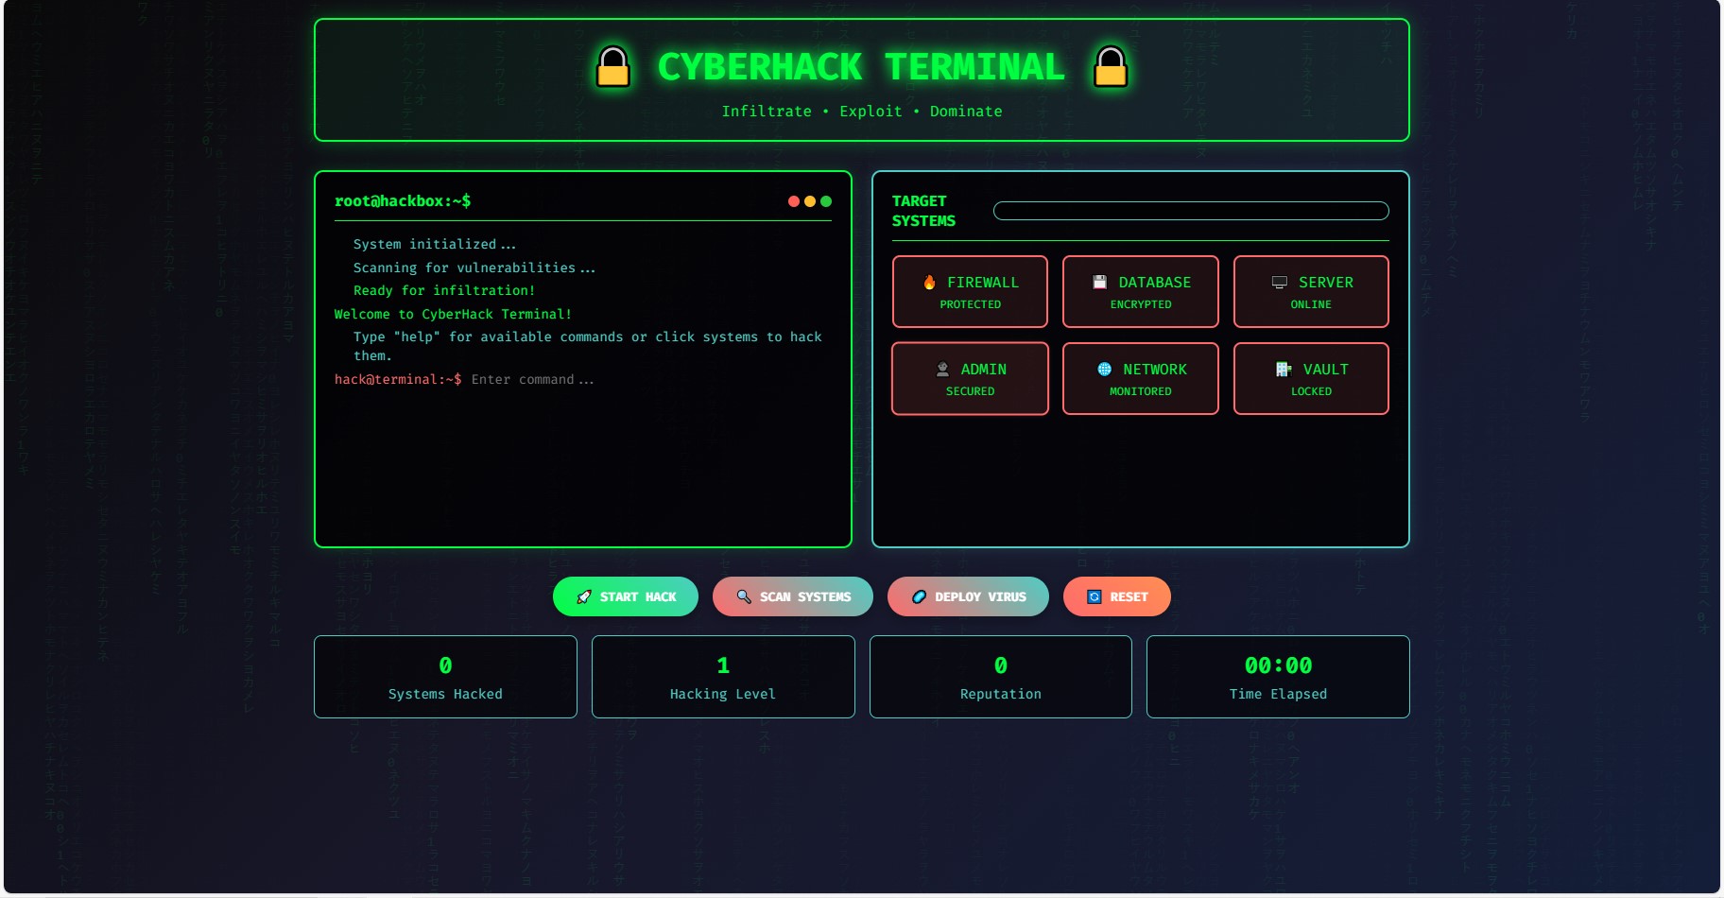
Task: Run Scan Systems
Action: click(793, 596)
